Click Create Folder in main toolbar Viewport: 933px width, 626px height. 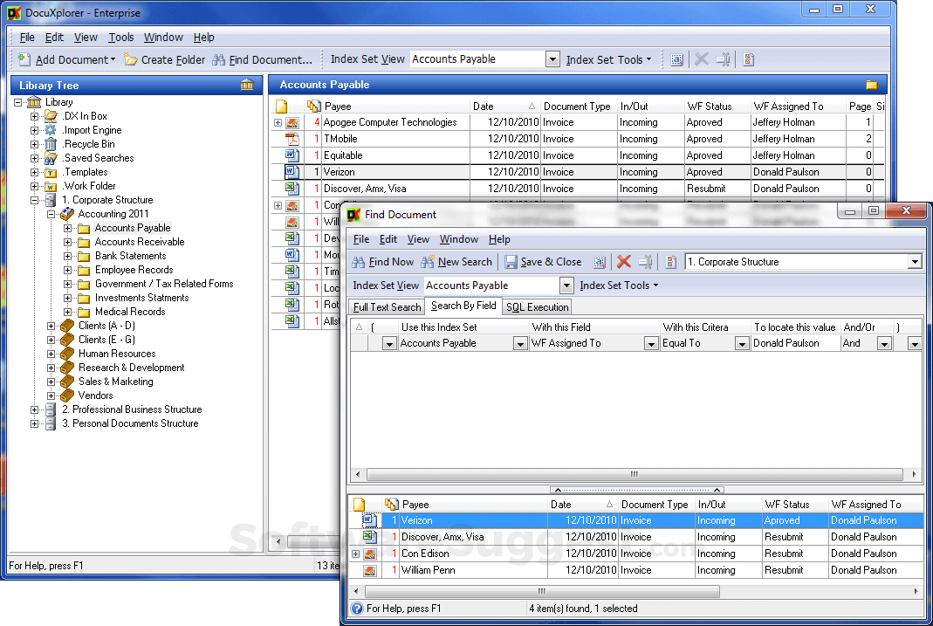click(164, 60)
